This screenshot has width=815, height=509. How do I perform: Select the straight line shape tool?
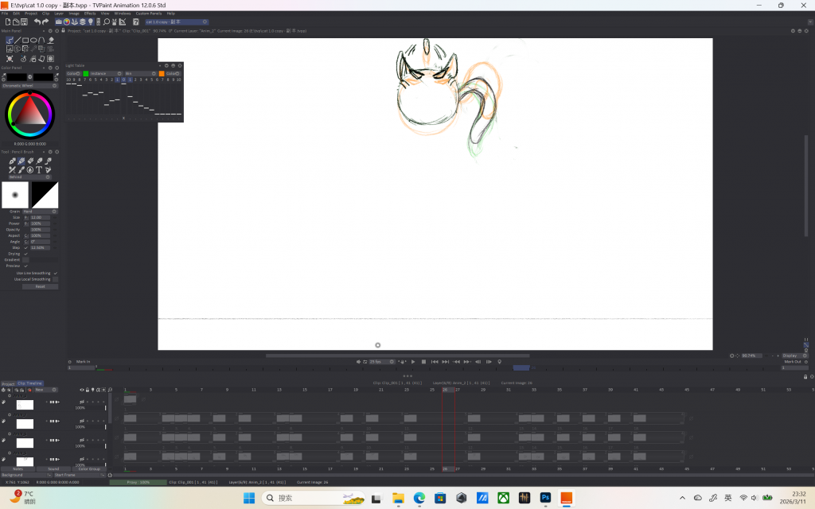(18, 40)
